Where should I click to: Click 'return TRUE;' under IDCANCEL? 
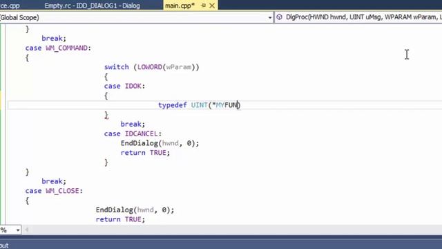point(145,153)
